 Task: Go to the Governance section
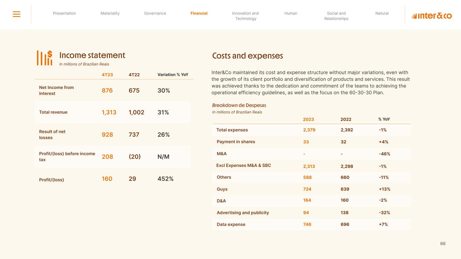click(155, 13)
